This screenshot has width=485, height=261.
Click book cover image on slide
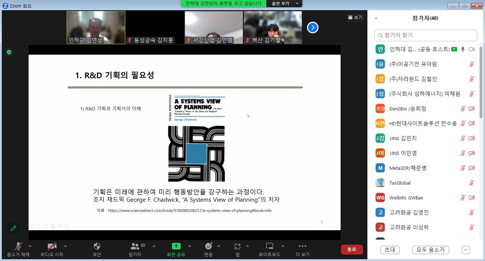(197, 138)
